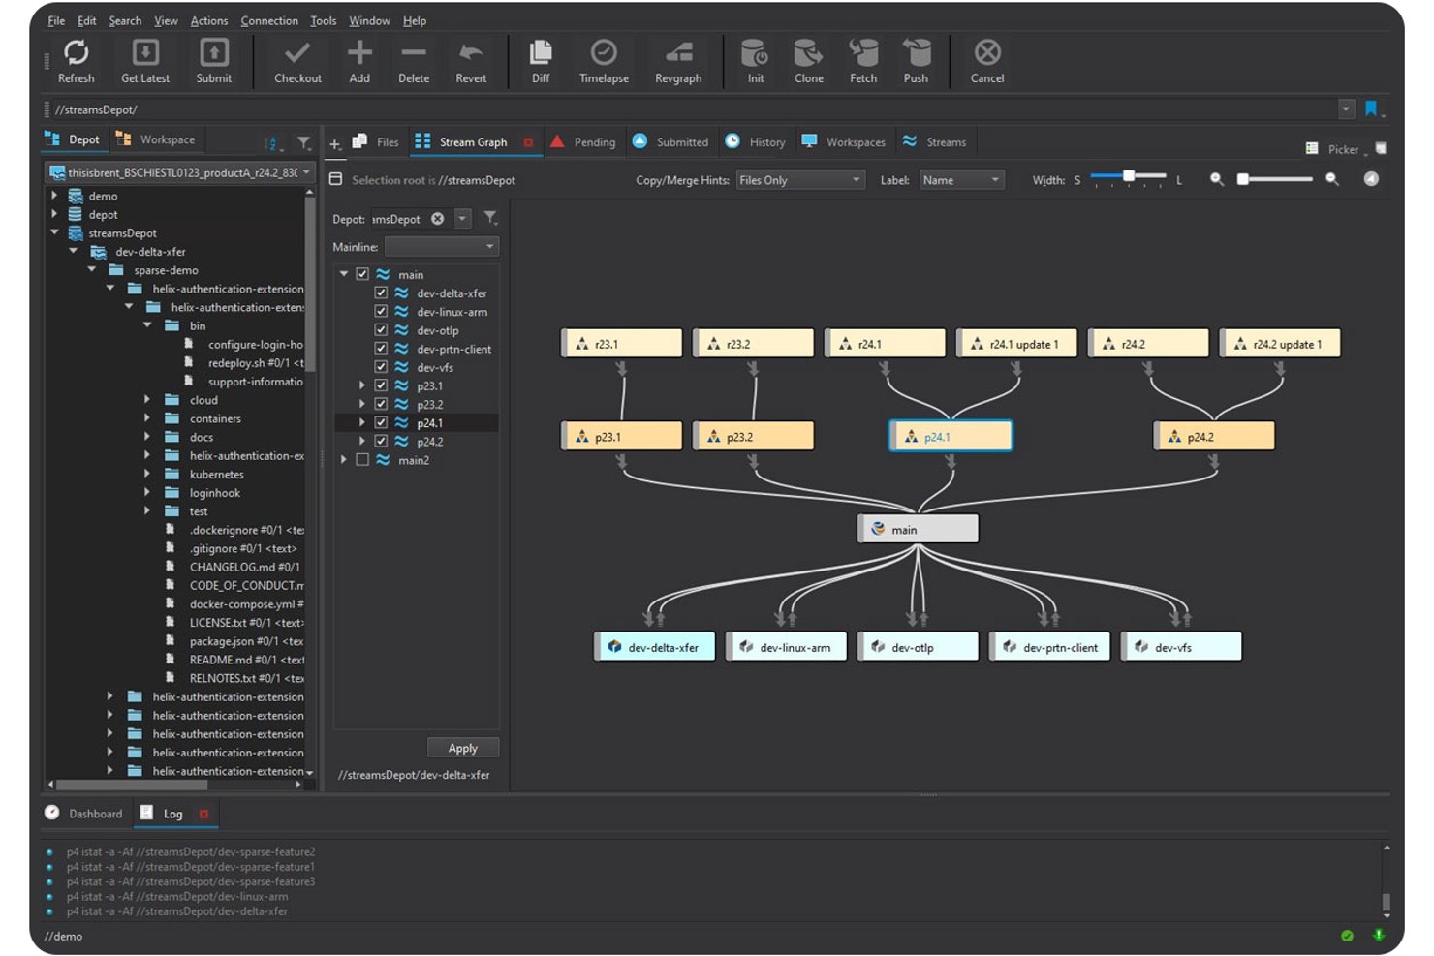Image resolution: width=1434 pixels, height=956 pixels.
Task: Click the Clone icon
Action: point(808,53)
